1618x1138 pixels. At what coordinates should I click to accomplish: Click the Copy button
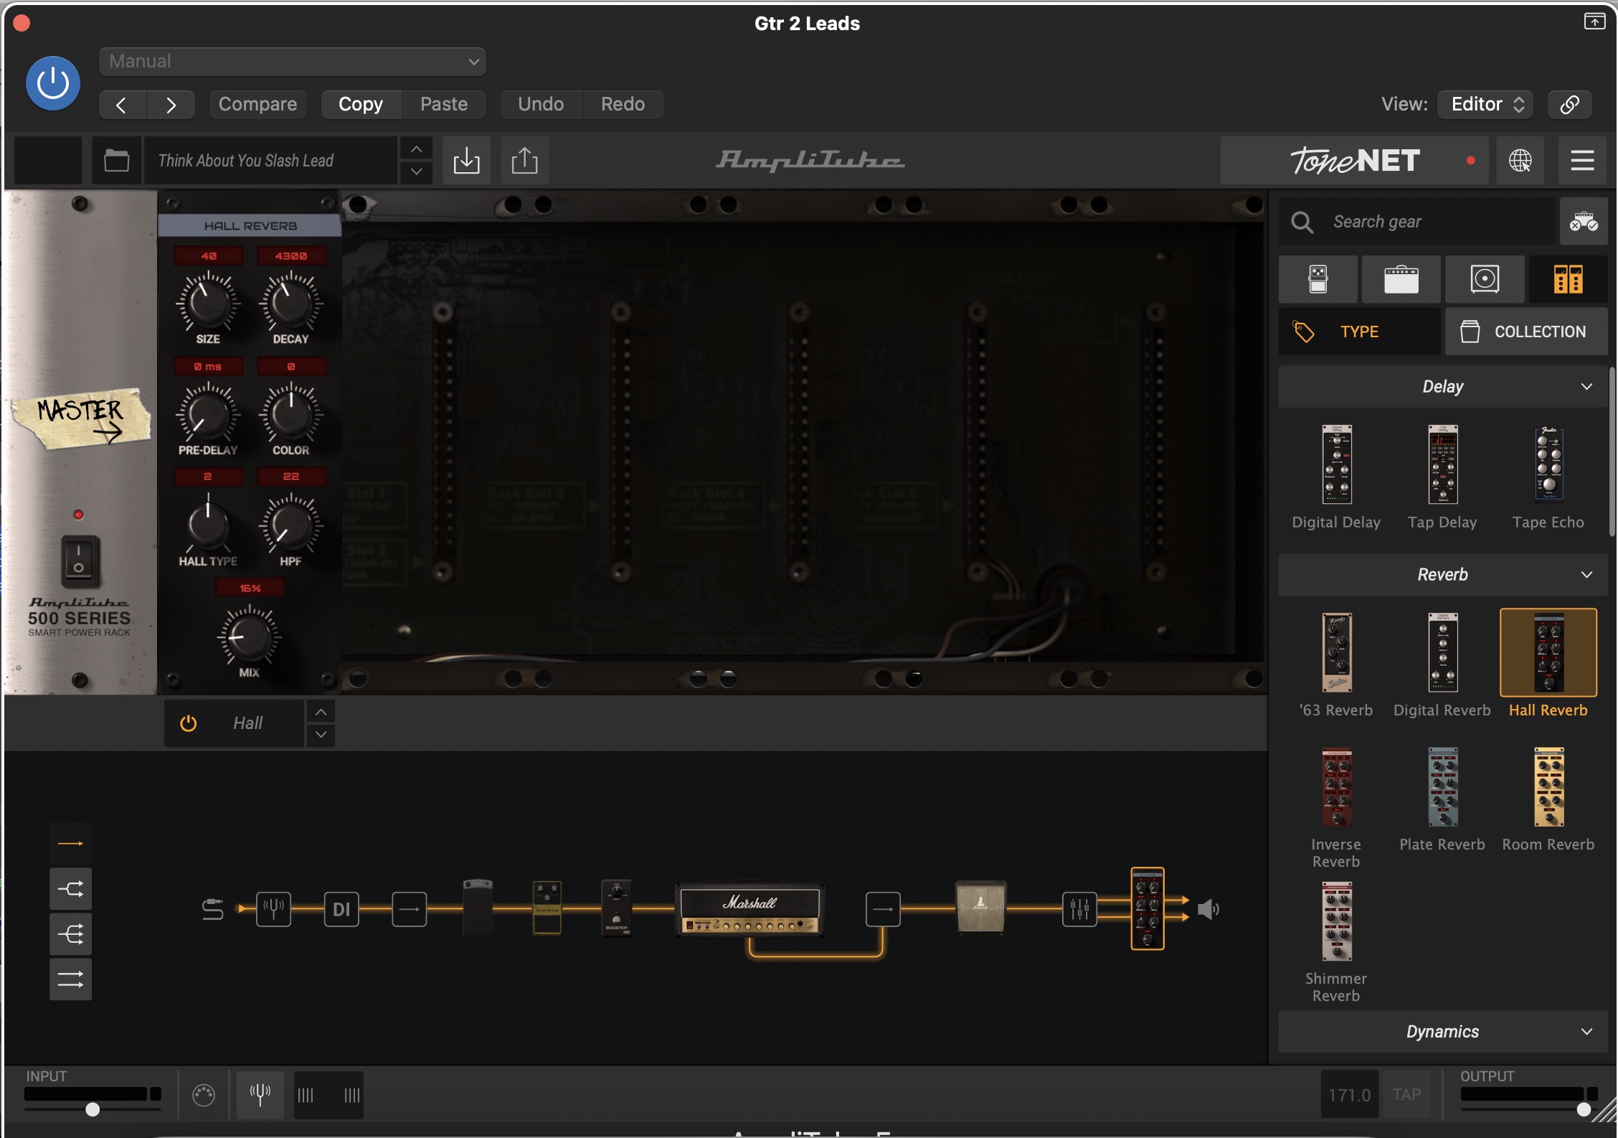coord(361,105)
